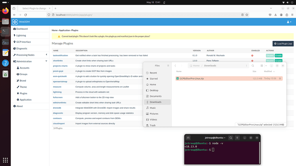Open the user account dropdown

click(289, 22)
